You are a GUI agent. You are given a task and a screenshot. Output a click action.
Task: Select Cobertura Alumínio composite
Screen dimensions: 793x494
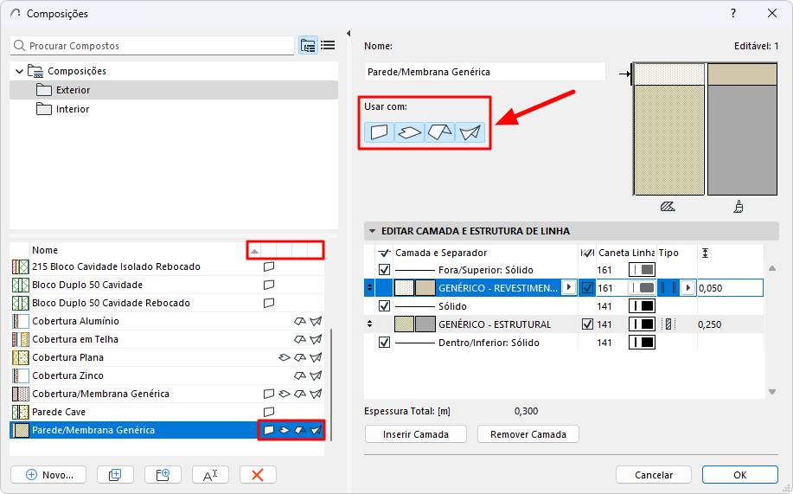click(167, 321)
